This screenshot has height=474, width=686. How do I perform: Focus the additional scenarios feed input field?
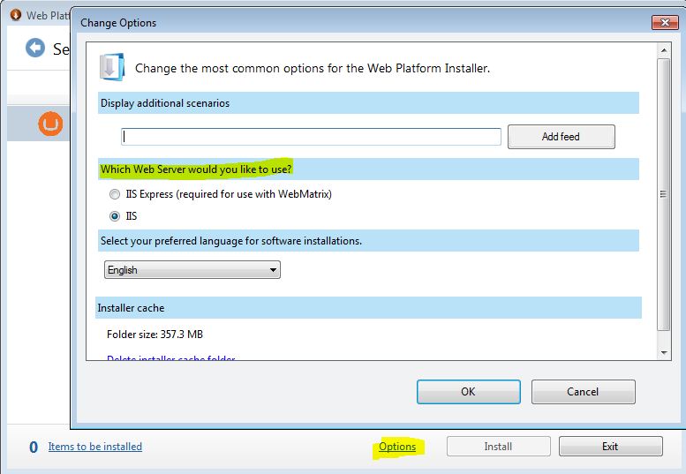point(311,137)
